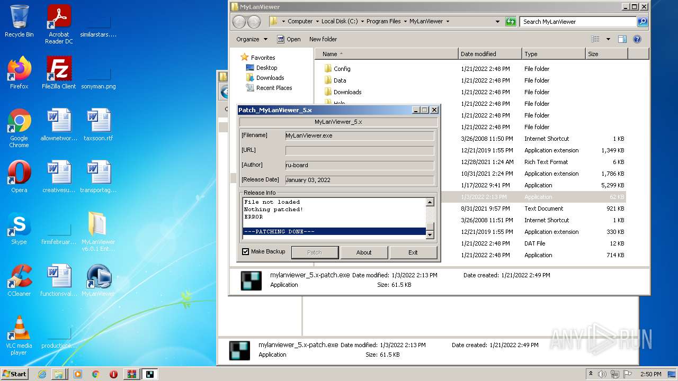Sort by the Type column header

(x=554, y=54)
